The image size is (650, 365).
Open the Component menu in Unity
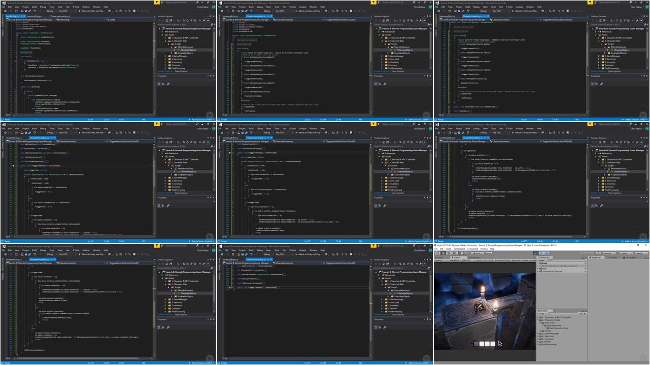472,249
